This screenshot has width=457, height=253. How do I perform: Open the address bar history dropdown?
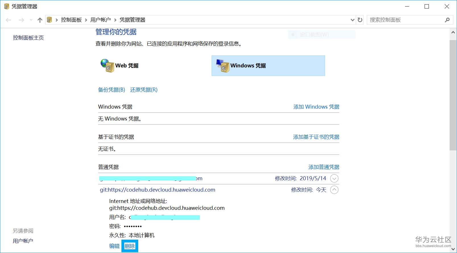(353, 20)
